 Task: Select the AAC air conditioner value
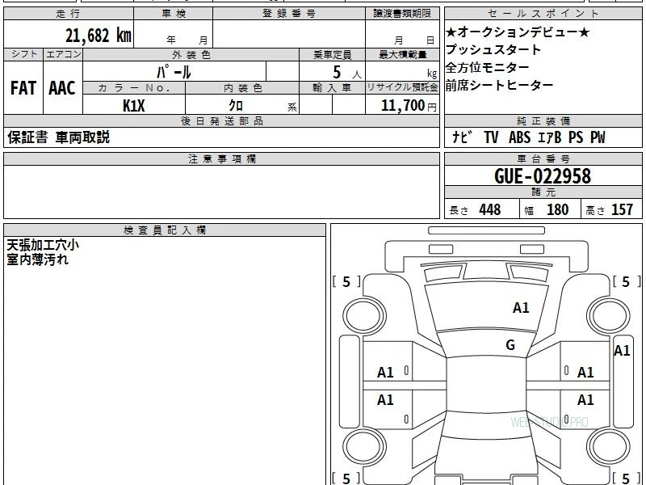62,88
